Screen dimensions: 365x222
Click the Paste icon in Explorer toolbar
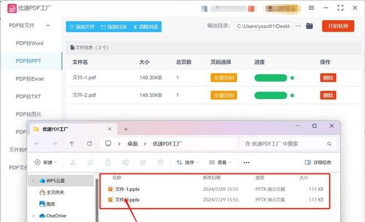(108, 163)
